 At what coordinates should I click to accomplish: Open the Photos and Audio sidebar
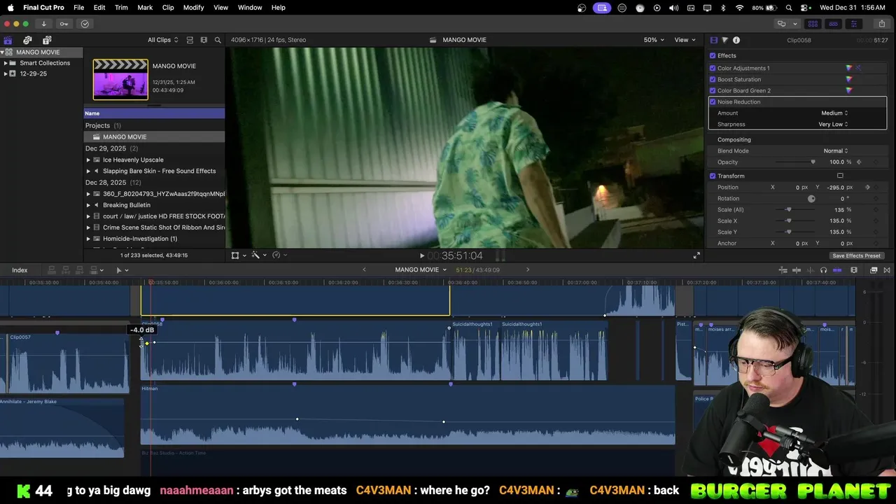click(x=27, y=40)
